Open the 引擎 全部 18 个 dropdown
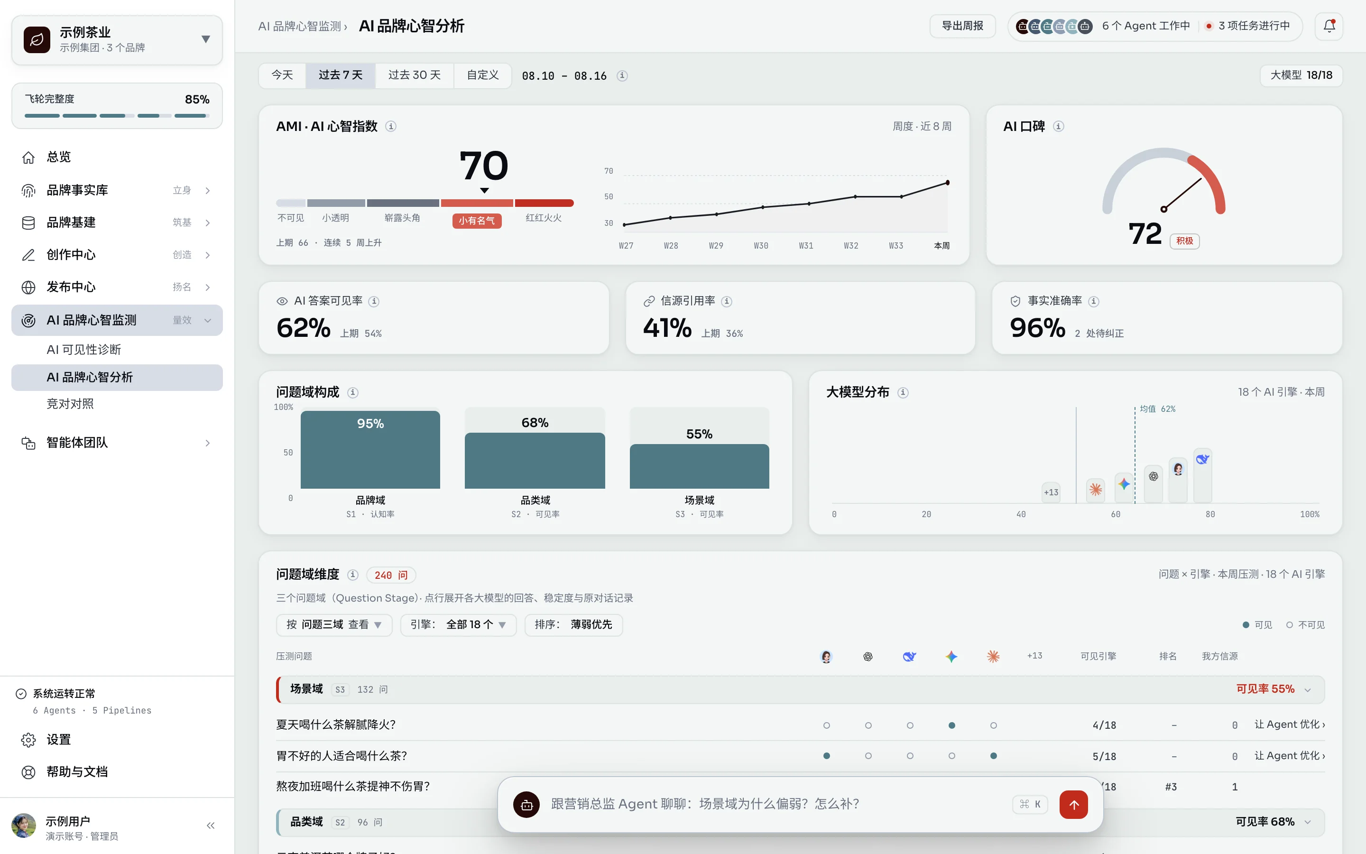1366x854 pixels. [458, 625]
